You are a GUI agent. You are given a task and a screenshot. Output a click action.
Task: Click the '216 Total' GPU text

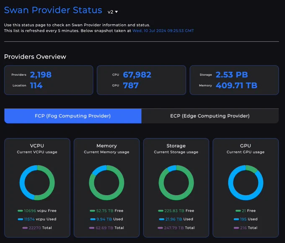249,228
